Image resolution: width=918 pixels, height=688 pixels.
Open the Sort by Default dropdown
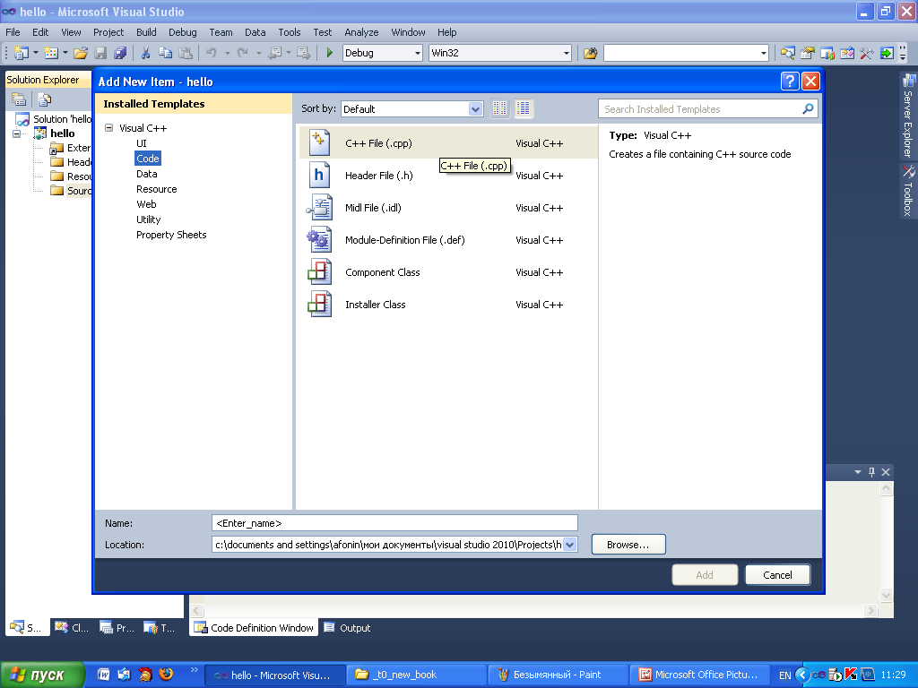475,108
